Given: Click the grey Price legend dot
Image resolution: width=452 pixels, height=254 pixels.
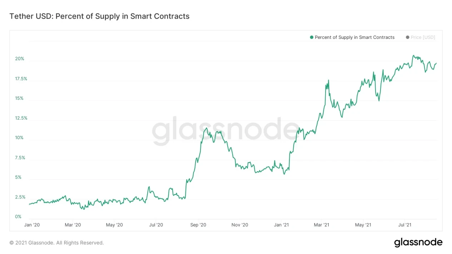Looking at the screenshot, I should point(407,37).
